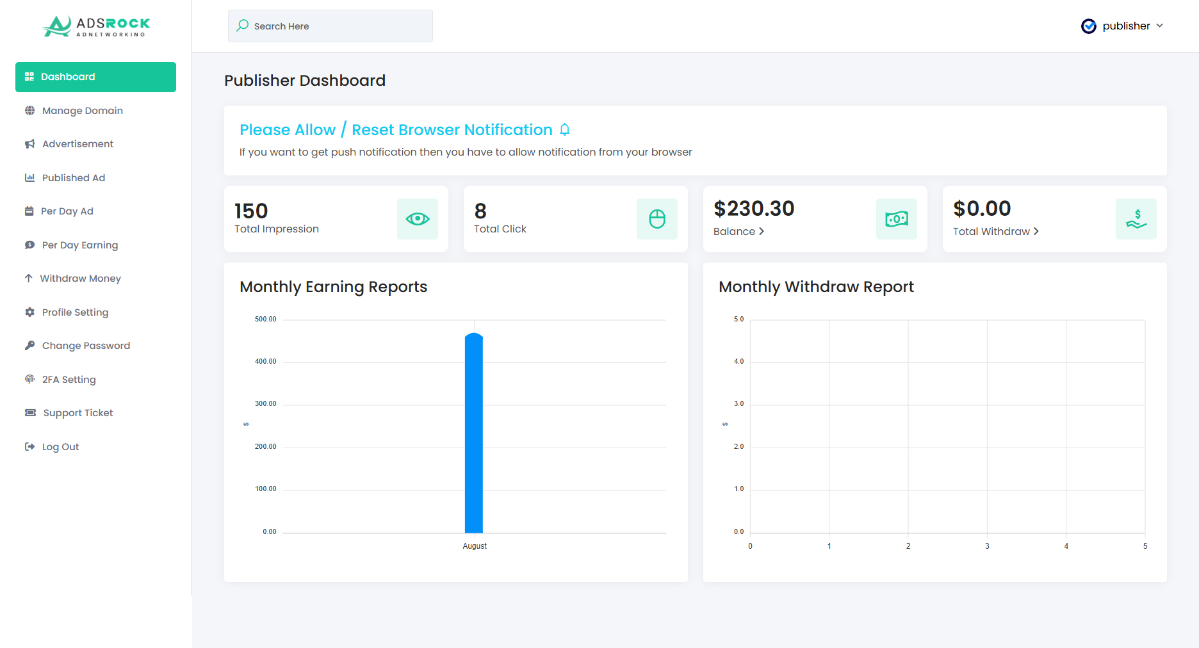Click the Manage Domain globe icon
Image resolution: width=1199 pixels, height=648 pixels.
(29, 110)
